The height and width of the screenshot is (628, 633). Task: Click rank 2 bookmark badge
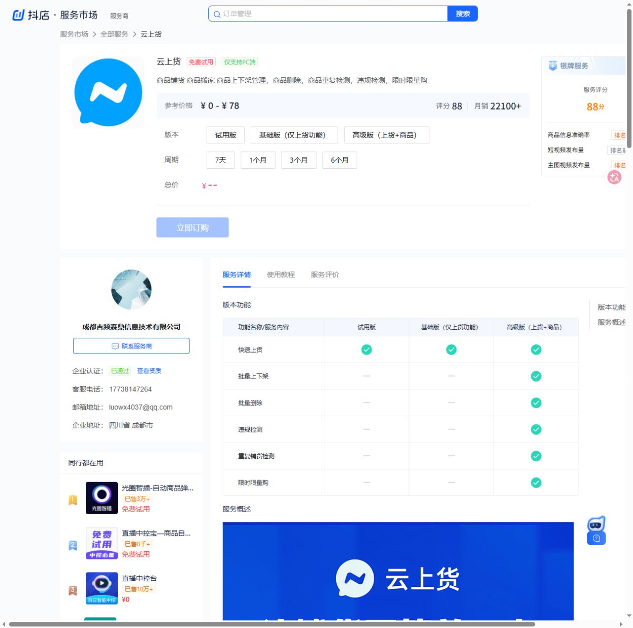pos(73,545)
